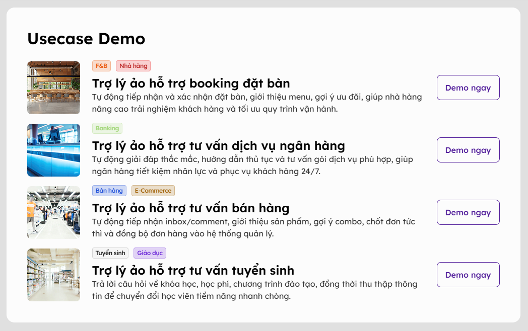Viewport: 528px width, 331px height.
Task: Click Demo ngay for tư vấn bán hàng
Action: coord(468,212)
